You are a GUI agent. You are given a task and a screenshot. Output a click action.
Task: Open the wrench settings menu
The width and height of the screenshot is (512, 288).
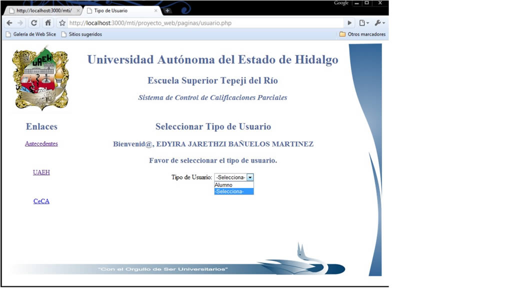click(379, 23)
